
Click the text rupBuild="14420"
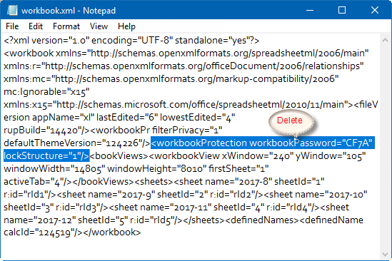pyautogui.click(x=42, y=130)
